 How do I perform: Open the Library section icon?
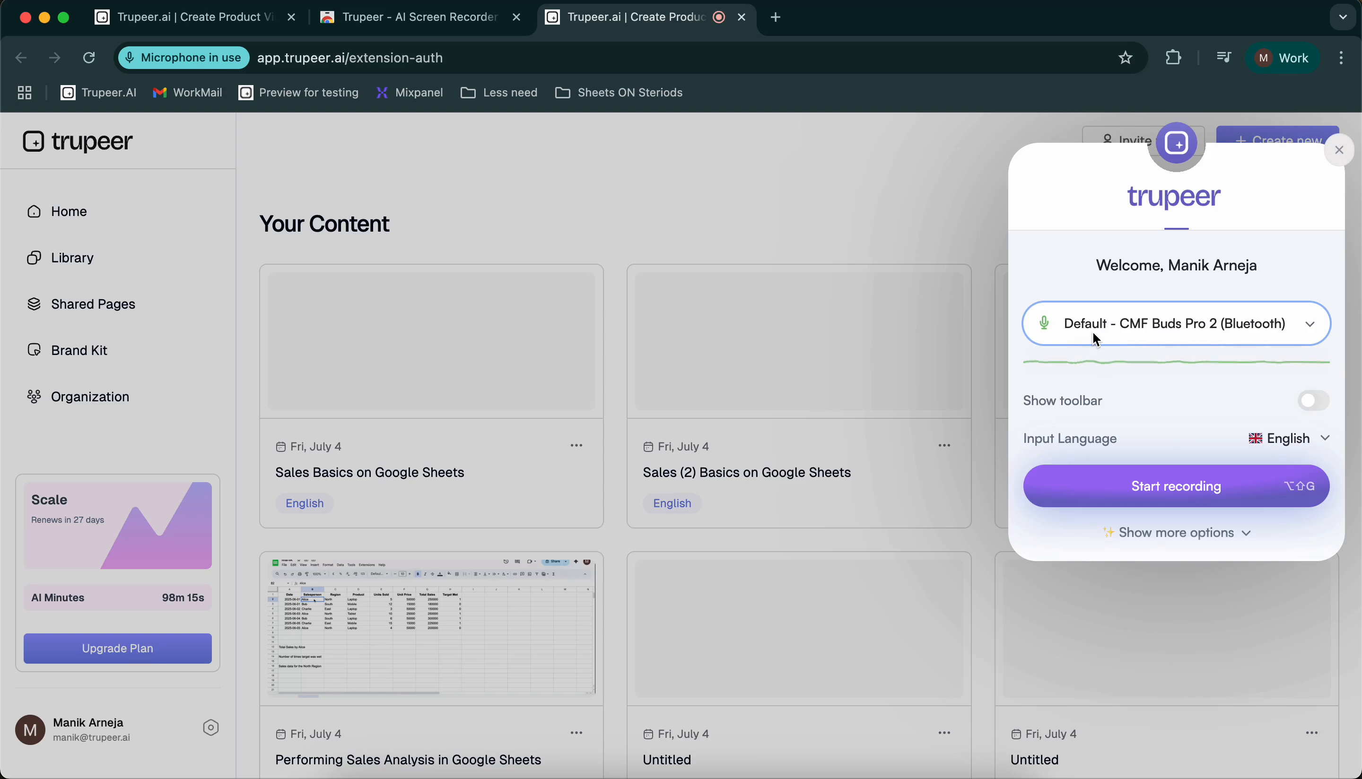[34, 257]
